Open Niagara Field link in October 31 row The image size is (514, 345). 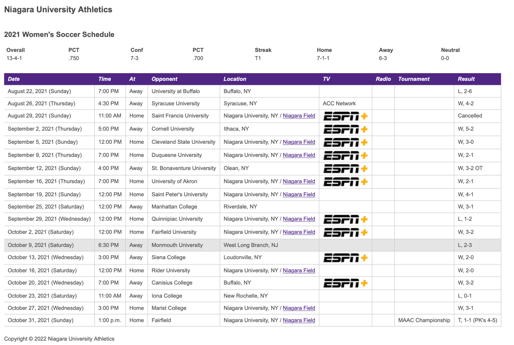[x=299, y=320]
